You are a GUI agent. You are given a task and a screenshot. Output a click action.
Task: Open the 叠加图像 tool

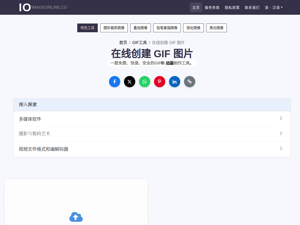(x=140, y=28)
